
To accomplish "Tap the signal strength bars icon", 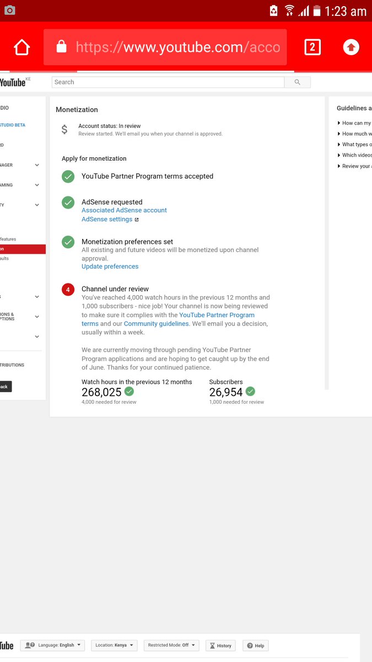I will click(304, 10).
